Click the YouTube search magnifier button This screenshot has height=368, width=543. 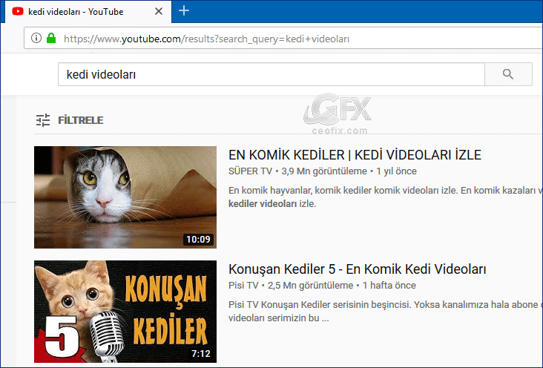pos(508,74)
